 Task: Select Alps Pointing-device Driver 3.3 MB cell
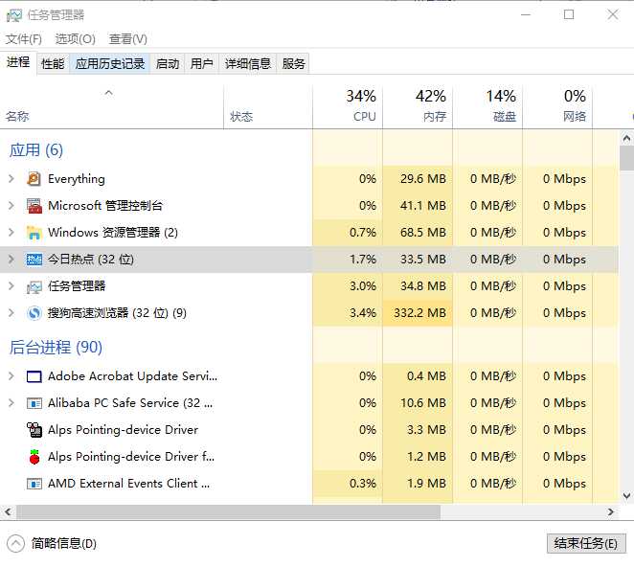coord(418,429)
